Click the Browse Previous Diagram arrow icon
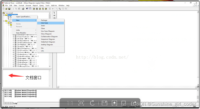 [x=53, y=9]
